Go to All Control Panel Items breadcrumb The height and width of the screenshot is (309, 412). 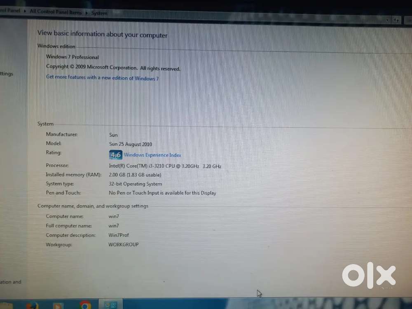click(56, 12)
